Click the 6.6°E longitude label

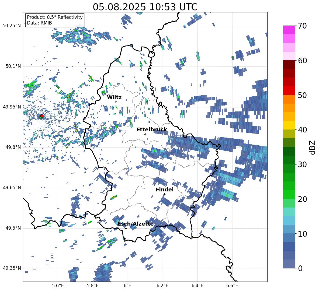[x=232, y=286]
